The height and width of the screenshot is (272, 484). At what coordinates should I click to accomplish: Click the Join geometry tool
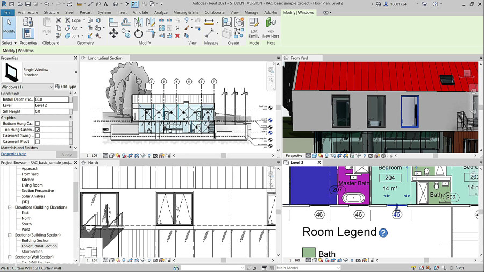click(72, 36)
